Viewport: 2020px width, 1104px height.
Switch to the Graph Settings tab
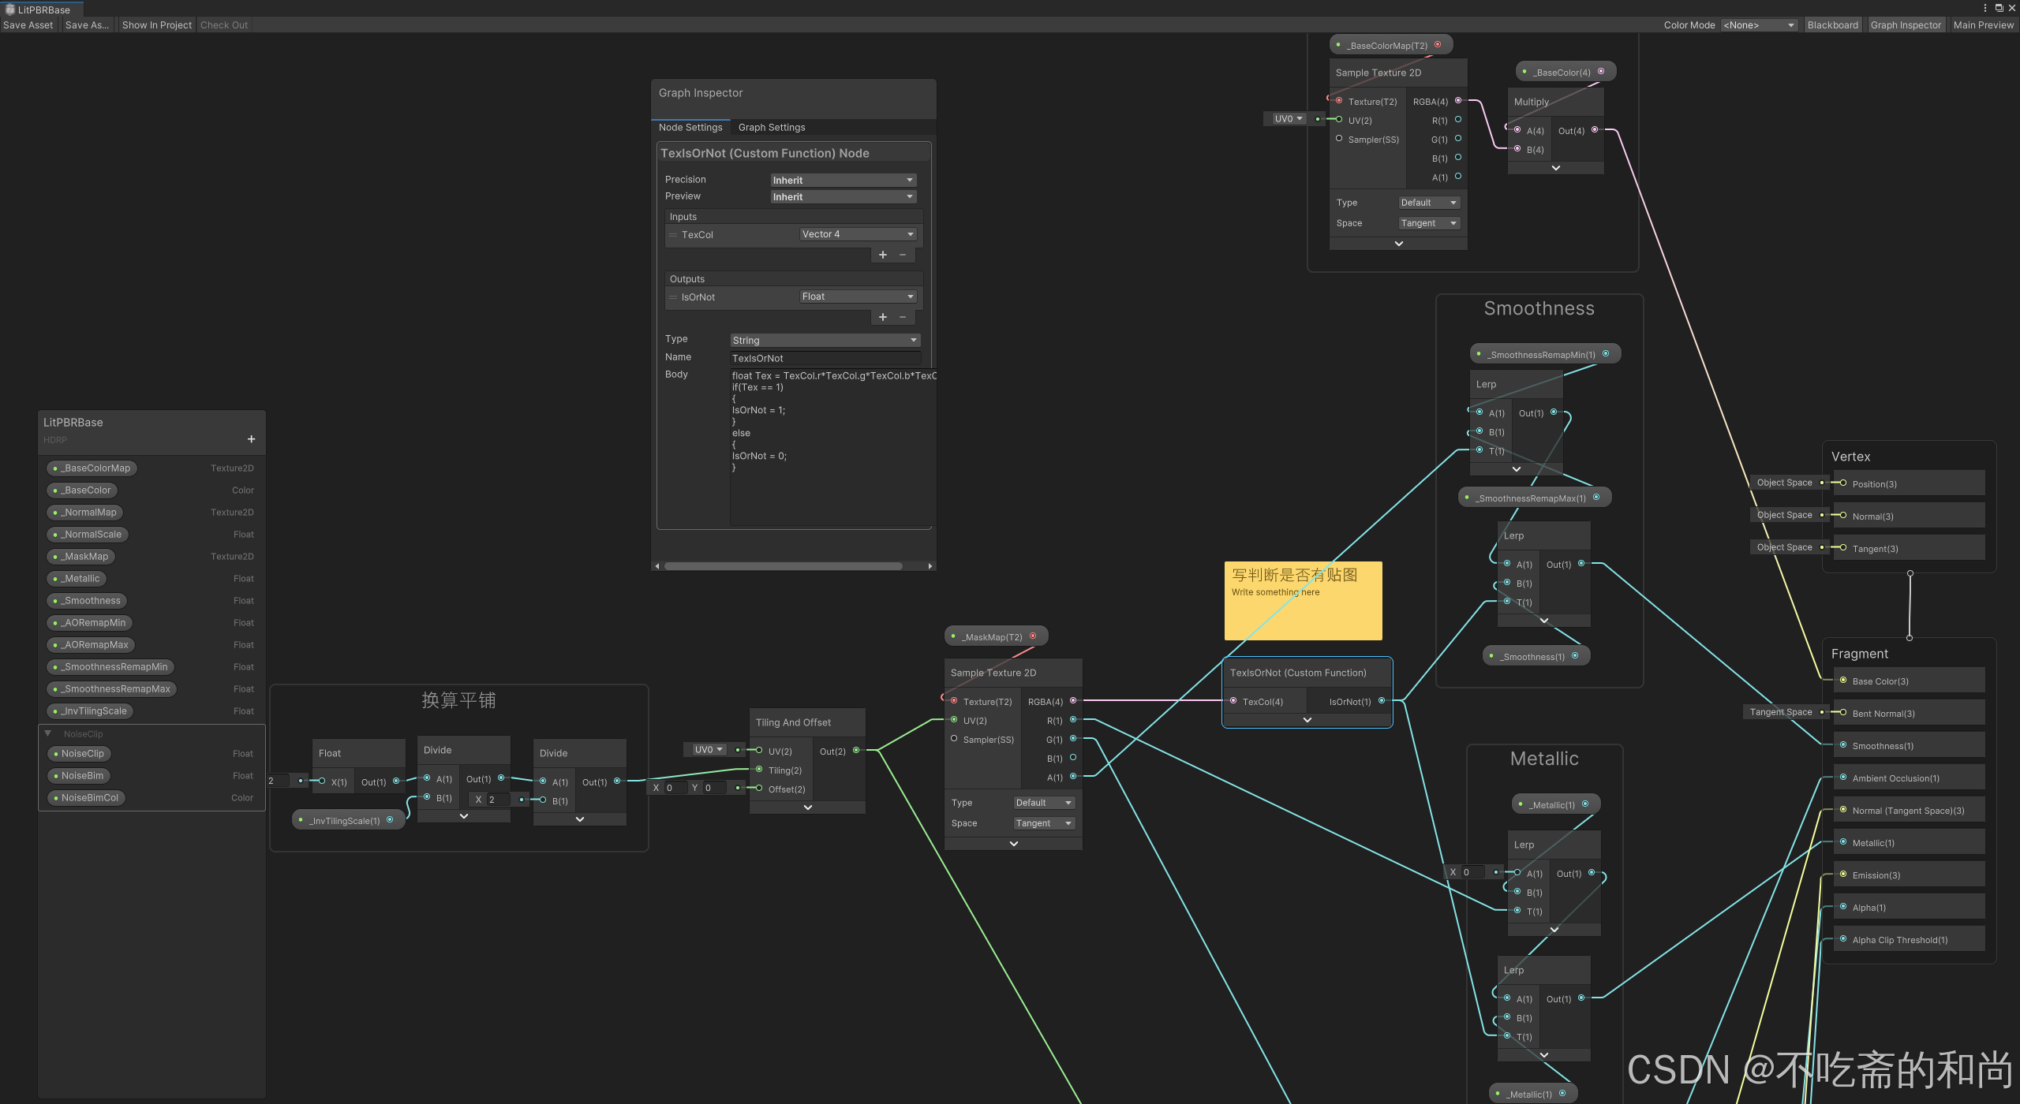(771, 127)
